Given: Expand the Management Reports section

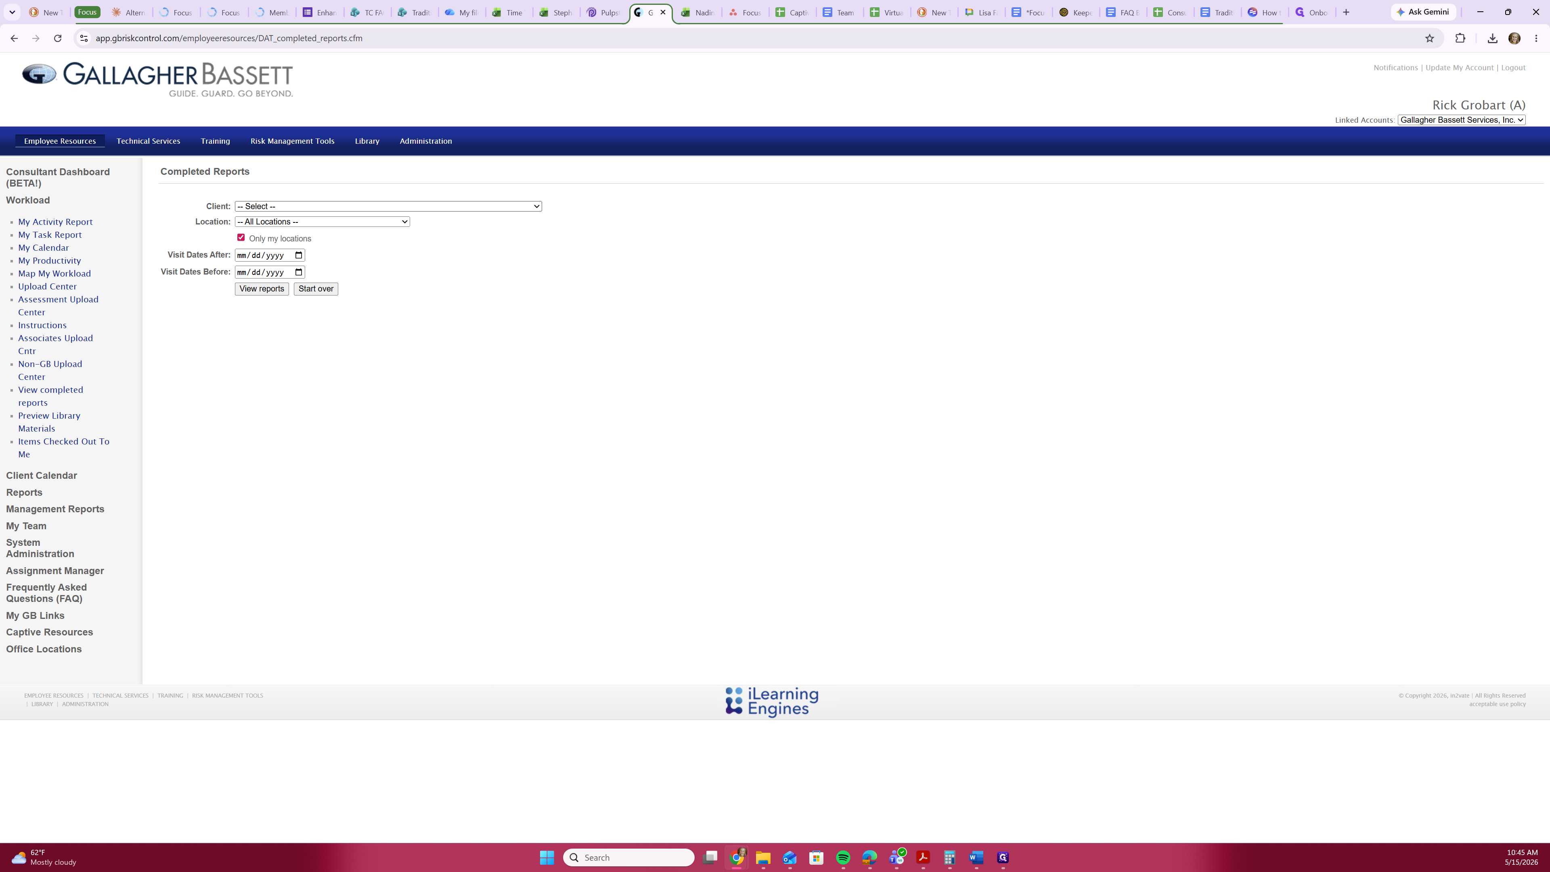Looking at the screenshot, I should coord(55,509).
